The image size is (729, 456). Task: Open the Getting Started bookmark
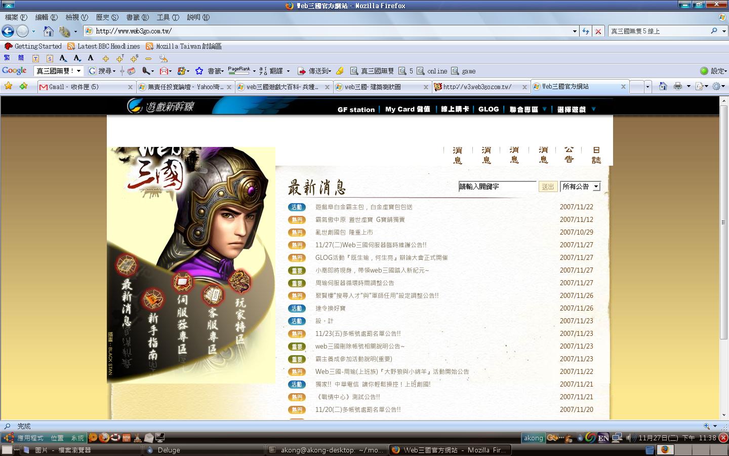coord(33,46)
